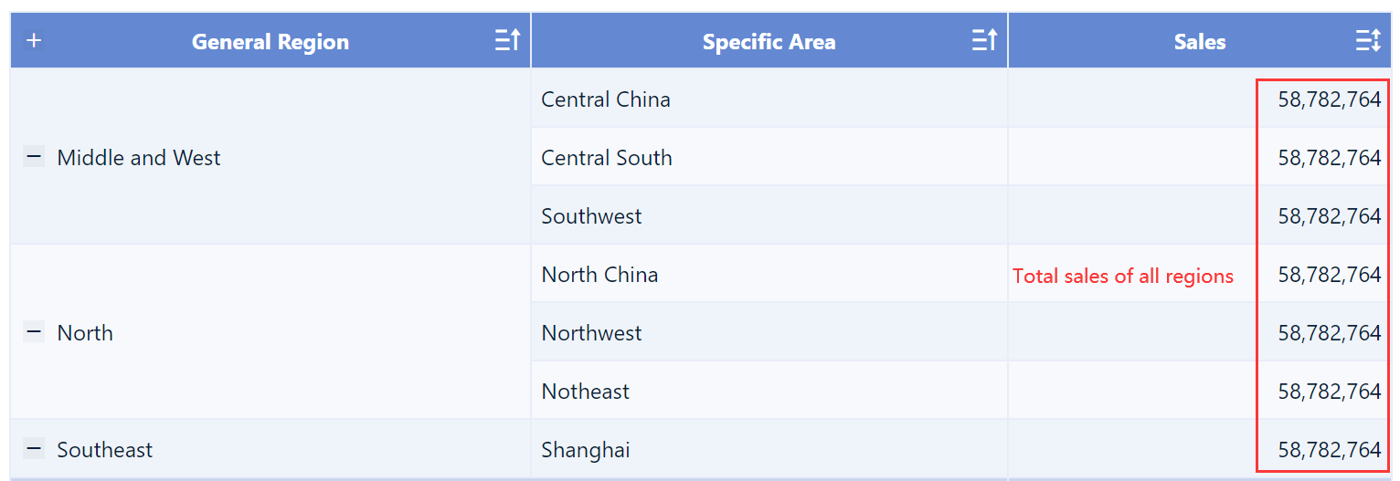
Task: Click the Sales value in Shanghai row
Action: tap(1329, 450)
